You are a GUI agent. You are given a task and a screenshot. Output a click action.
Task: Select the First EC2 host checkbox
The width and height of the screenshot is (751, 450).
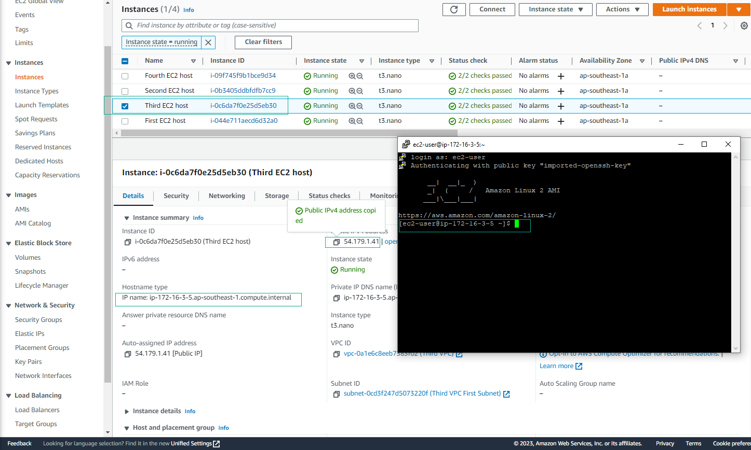125,121
